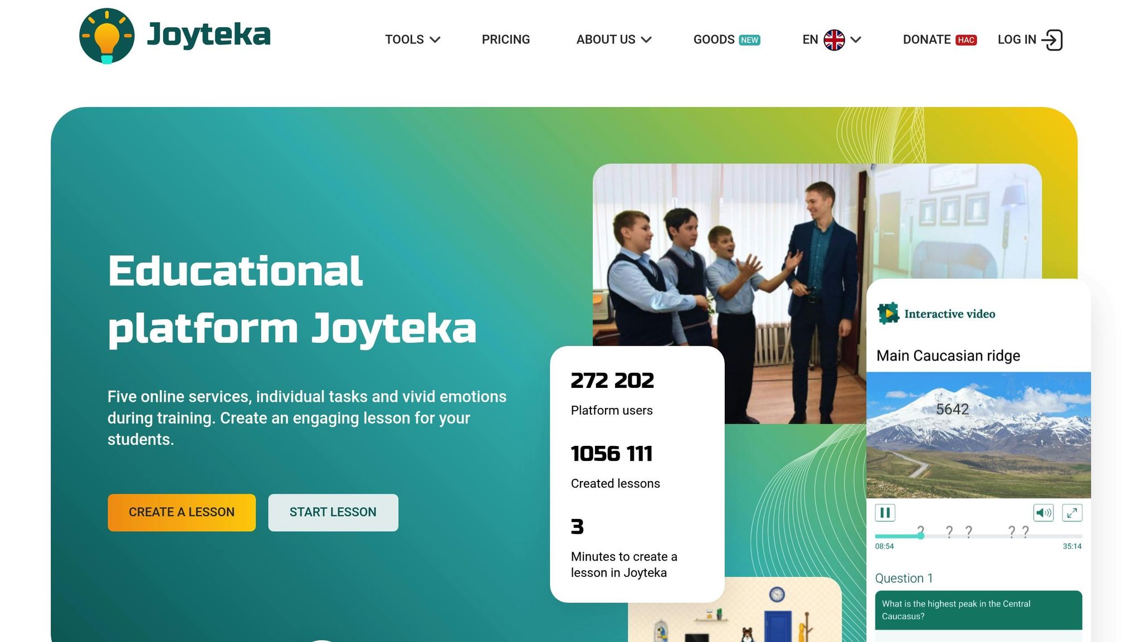Screen dimensions: 1141x642
Task: Pause the interactive video
Action: click(x=885, y=513)
